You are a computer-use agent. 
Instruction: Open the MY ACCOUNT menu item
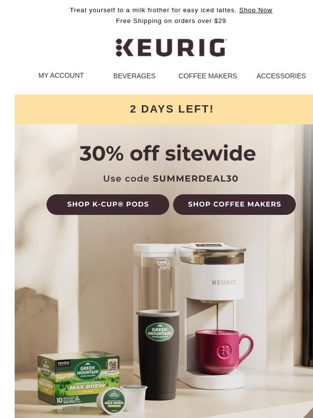tap(61, 76)
